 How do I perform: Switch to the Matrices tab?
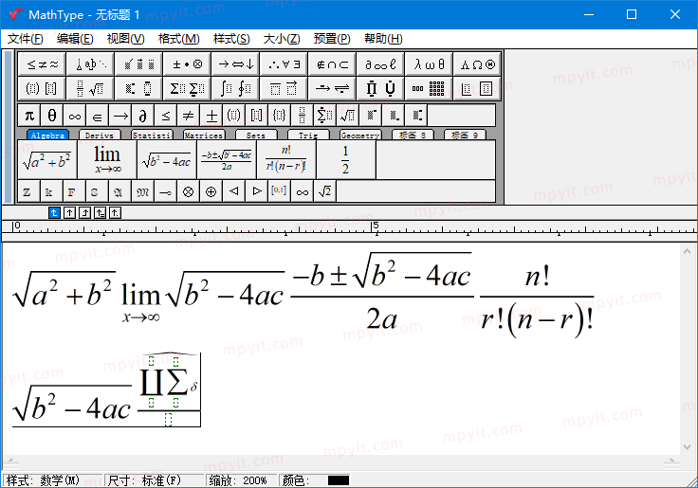pyautogui.click(x=204, y=135)
